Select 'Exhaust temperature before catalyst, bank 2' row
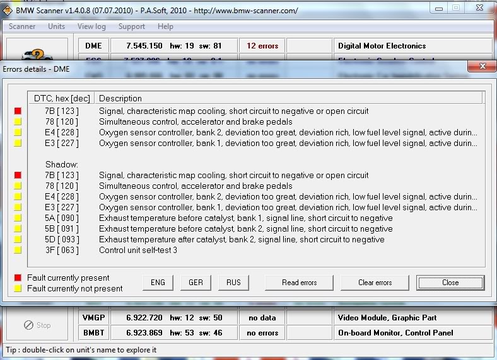This screenshot has height=360, width=497. 245,228
